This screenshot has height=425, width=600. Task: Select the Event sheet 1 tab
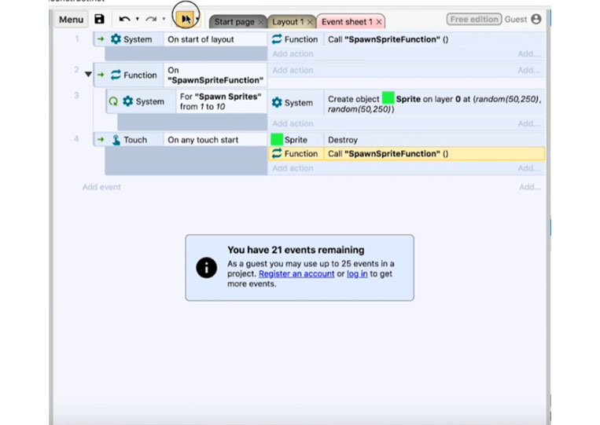click(347, 22)
